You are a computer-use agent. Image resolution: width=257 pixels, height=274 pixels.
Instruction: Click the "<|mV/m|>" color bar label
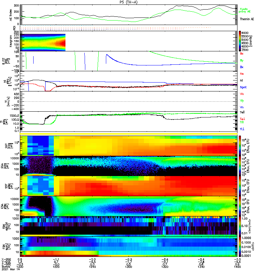250,227
